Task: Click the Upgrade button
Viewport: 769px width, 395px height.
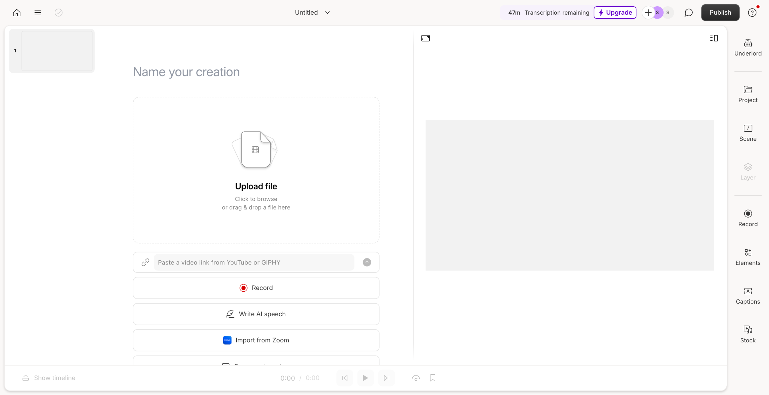Action: [615, 13]
